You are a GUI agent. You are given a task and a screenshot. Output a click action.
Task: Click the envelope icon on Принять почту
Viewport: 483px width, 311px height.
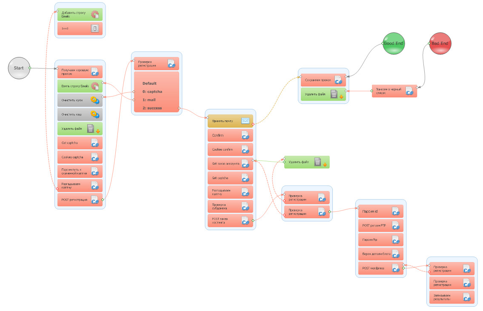click(246, 121)
